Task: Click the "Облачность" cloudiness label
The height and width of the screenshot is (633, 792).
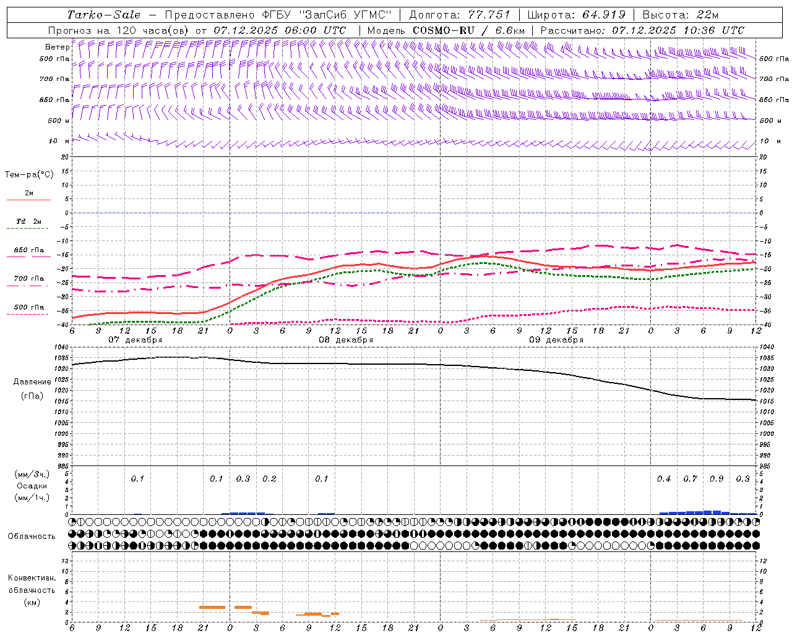Action: [32, 536]
